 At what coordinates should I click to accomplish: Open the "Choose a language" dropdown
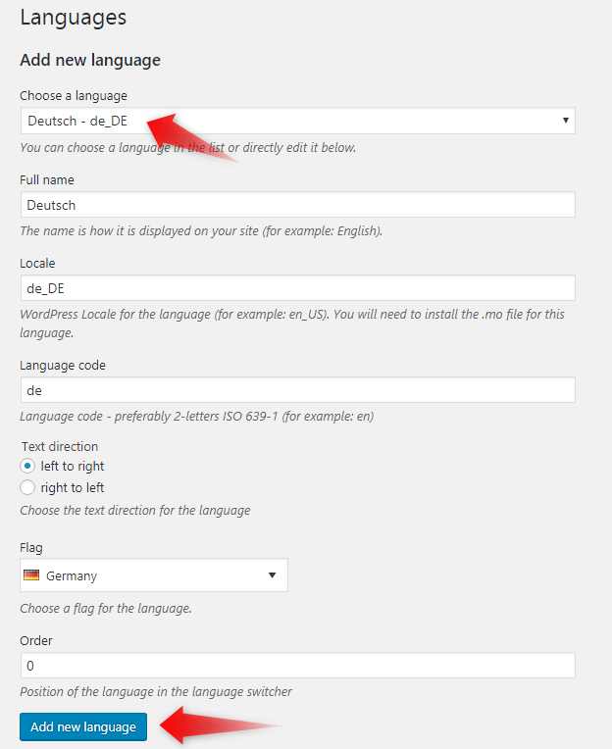(297, 121)
